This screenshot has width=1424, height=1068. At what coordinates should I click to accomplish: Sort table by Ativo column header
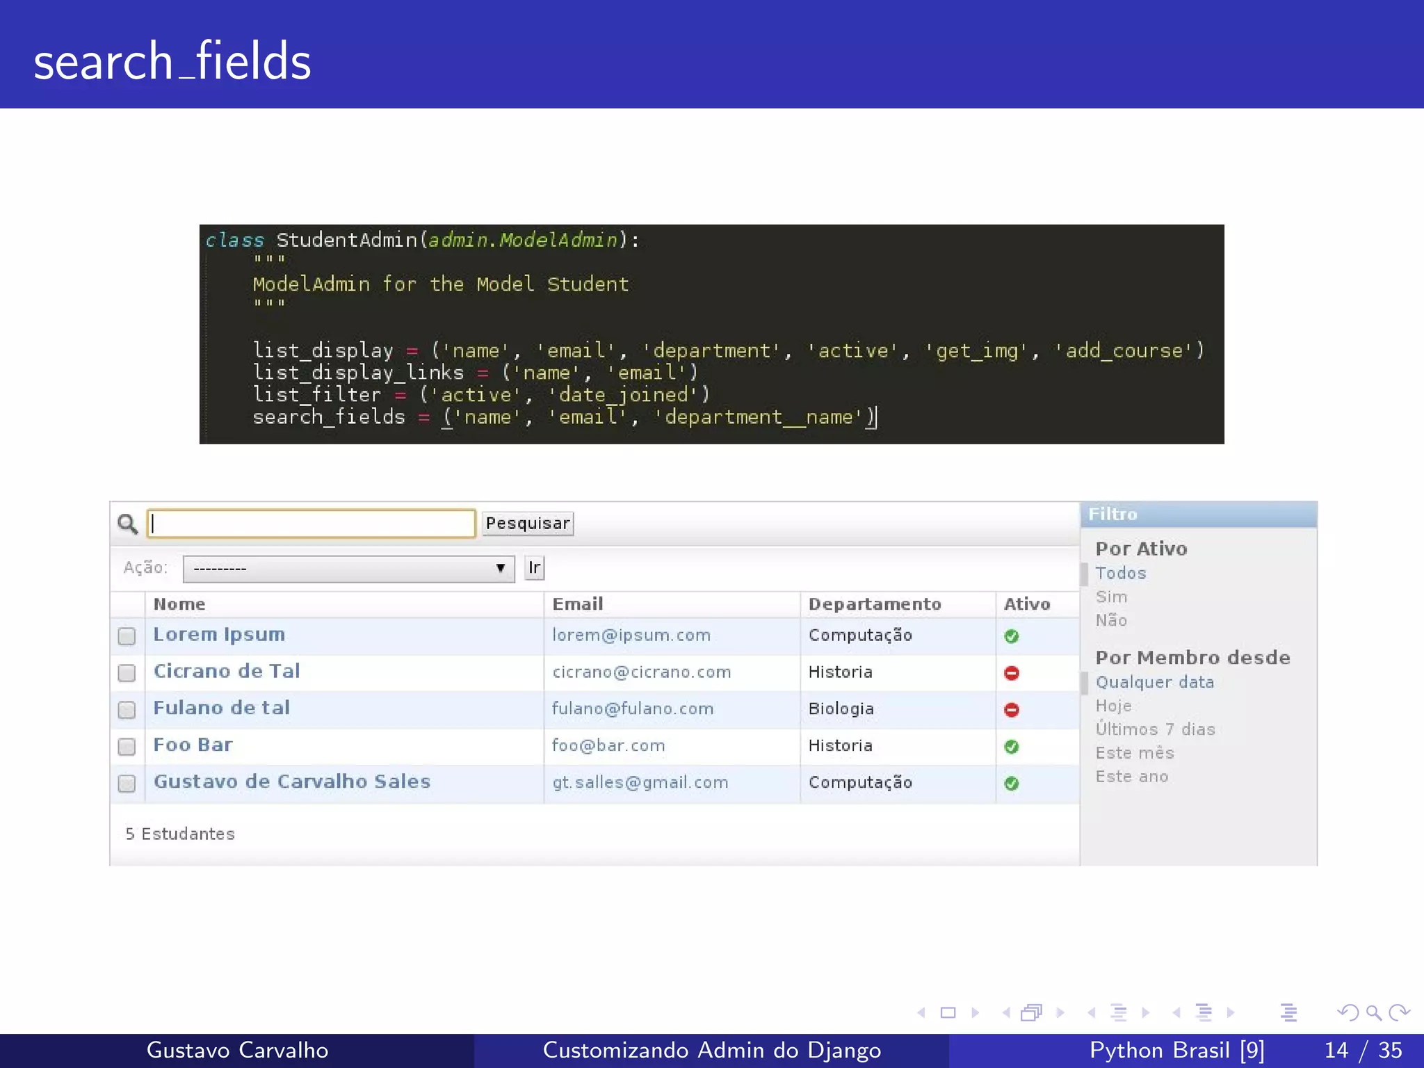[x=1027, y=604]
